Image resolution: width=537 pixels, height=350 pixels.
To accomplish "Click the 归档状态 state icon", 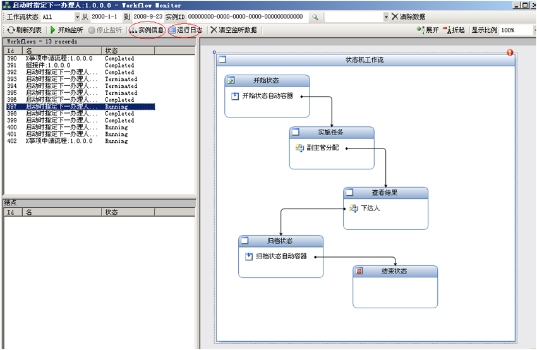I will [244, 241].
